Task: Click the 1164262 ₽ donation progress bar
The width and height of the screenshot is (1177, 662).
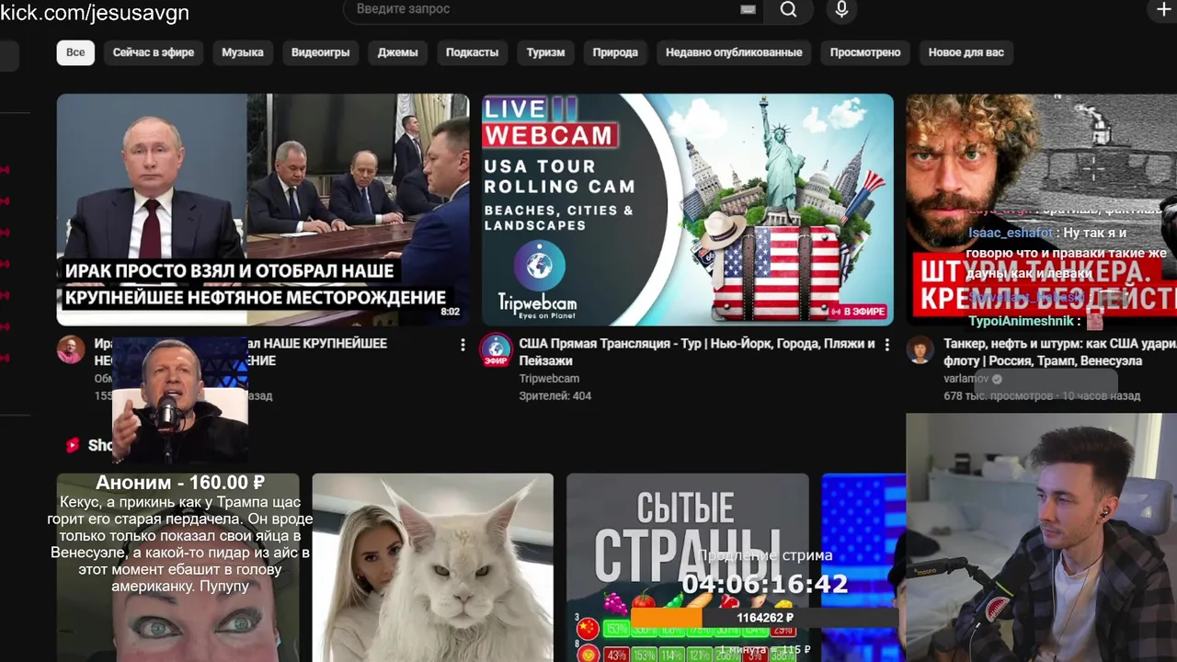Action: (x=763, y=618)
